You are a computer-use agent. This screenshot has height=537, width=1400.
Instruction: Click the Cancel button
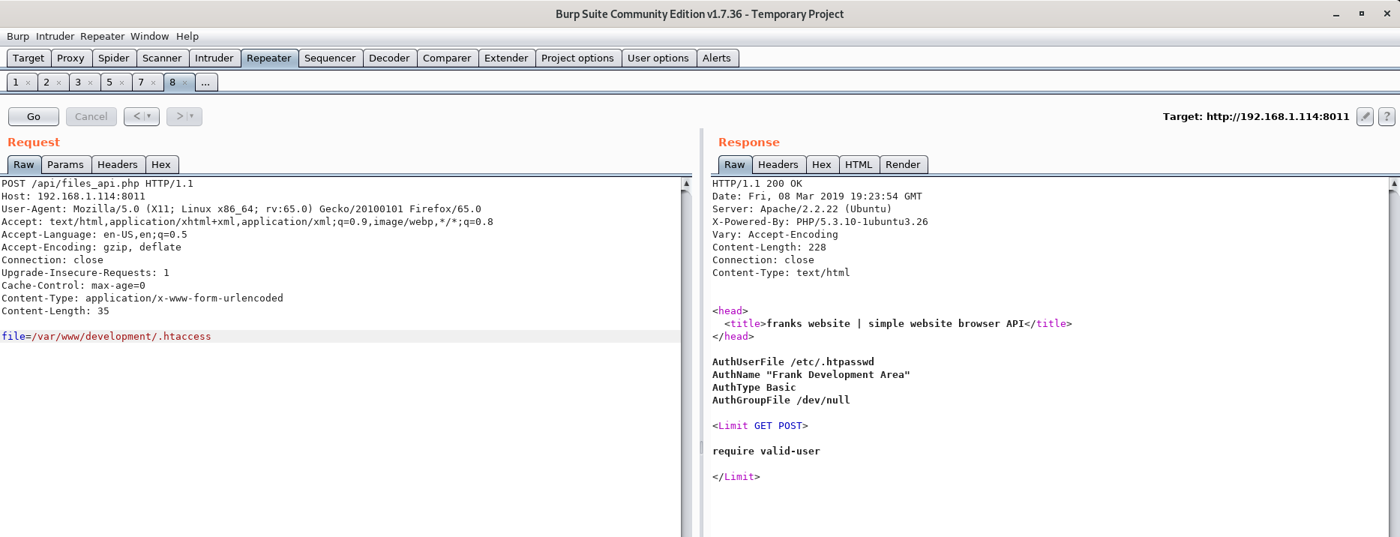[91, 116]
